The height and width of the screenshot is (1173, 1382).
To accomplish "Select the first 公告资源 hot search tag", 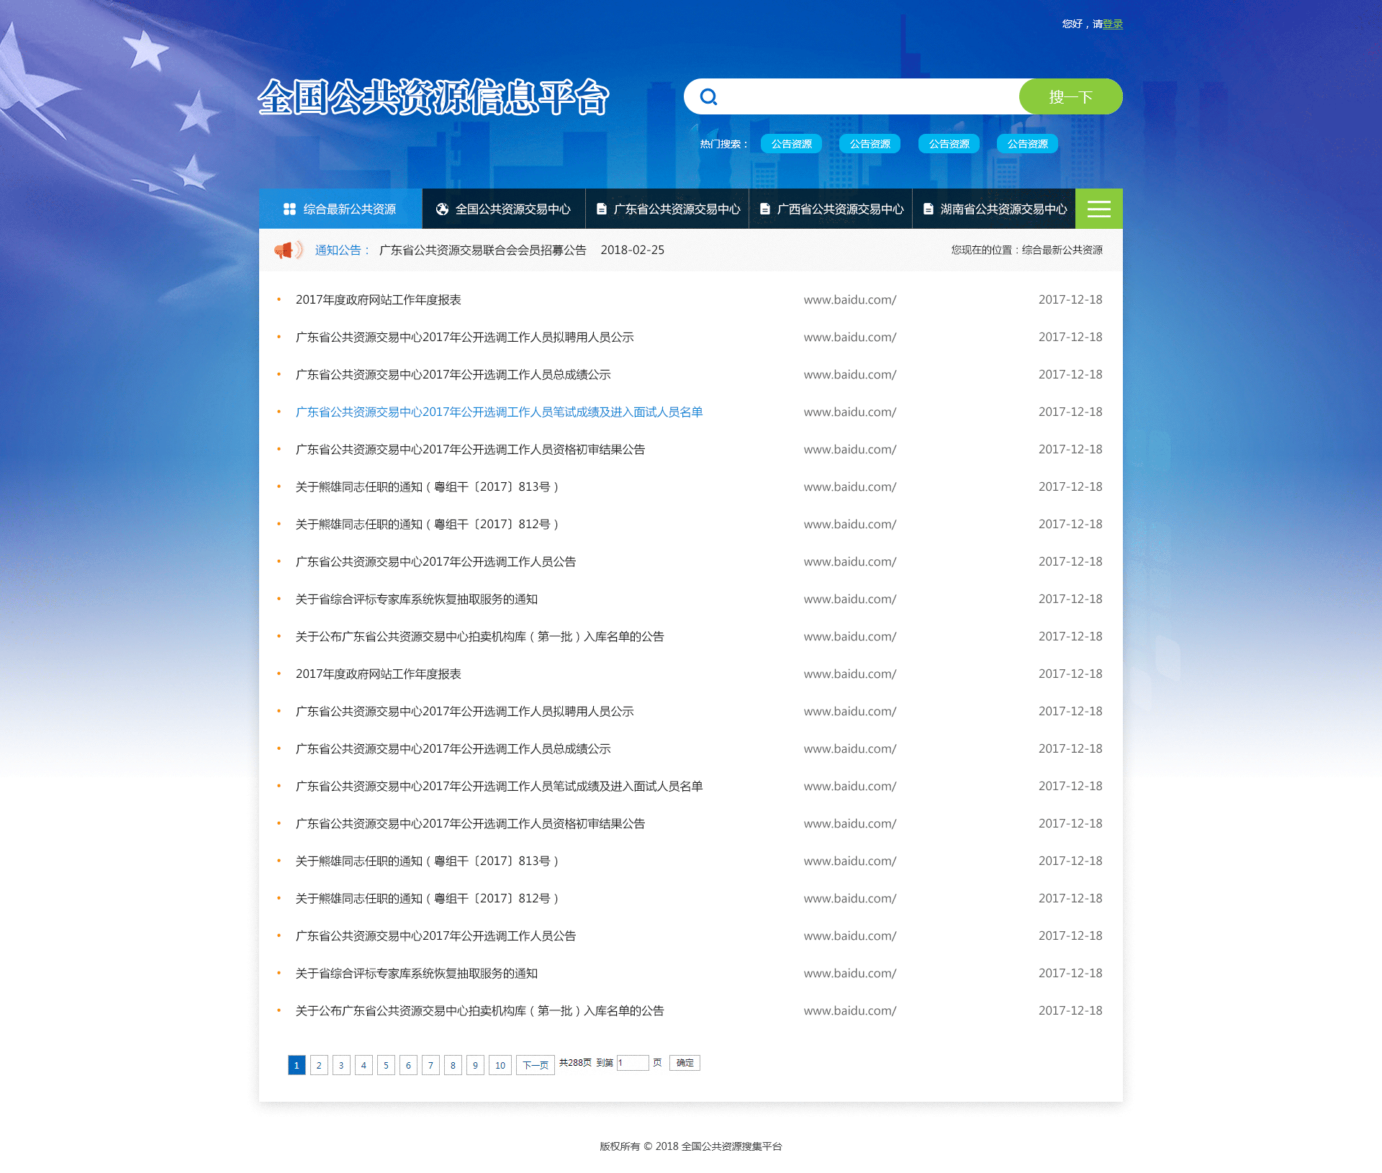I will pyautogui.click(x=791, y=144).
